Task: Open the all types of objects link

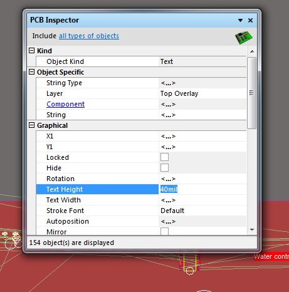Action: [89, 36]
